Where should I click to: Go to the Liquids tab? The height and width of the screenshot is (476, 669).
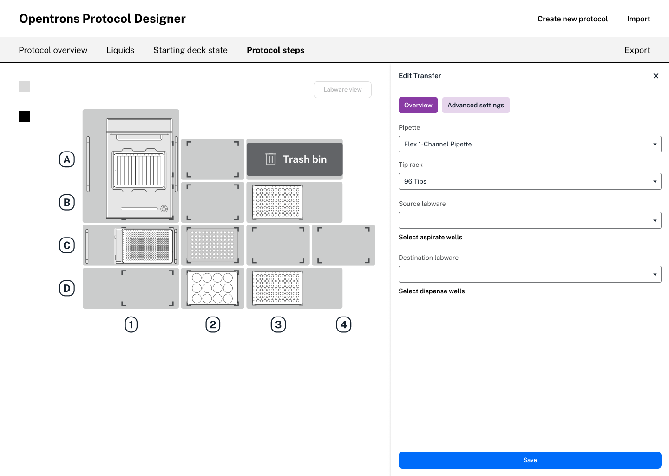pyautogui.click(x=120, y=50)
